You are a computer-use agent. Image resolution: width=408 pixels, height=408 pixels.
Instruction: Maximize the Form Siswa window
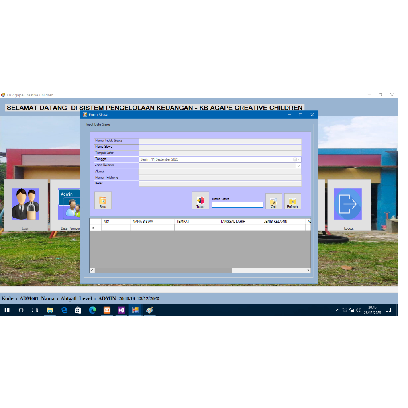click(x=300, y=115)
